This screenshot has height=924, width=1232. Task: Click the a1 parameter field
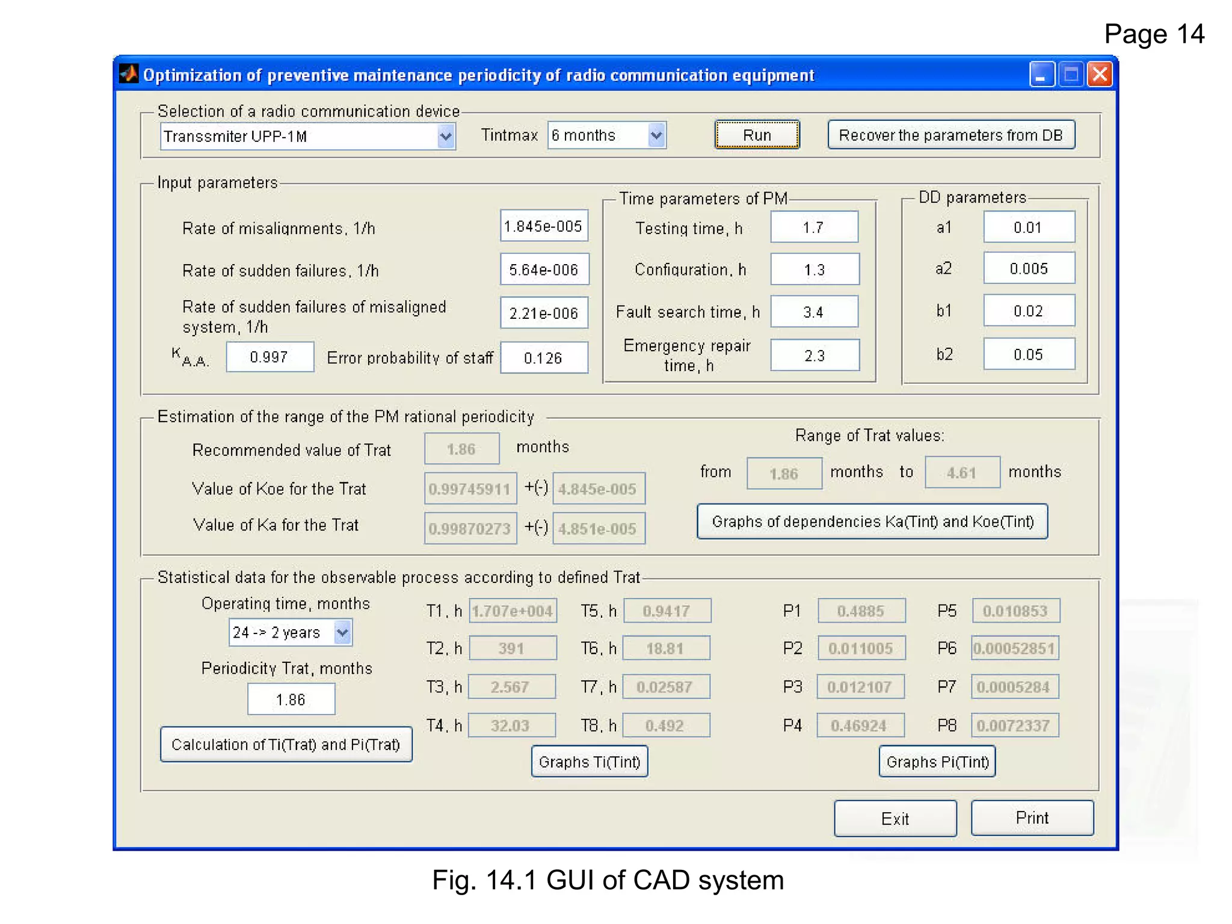tap(1029, 227)
